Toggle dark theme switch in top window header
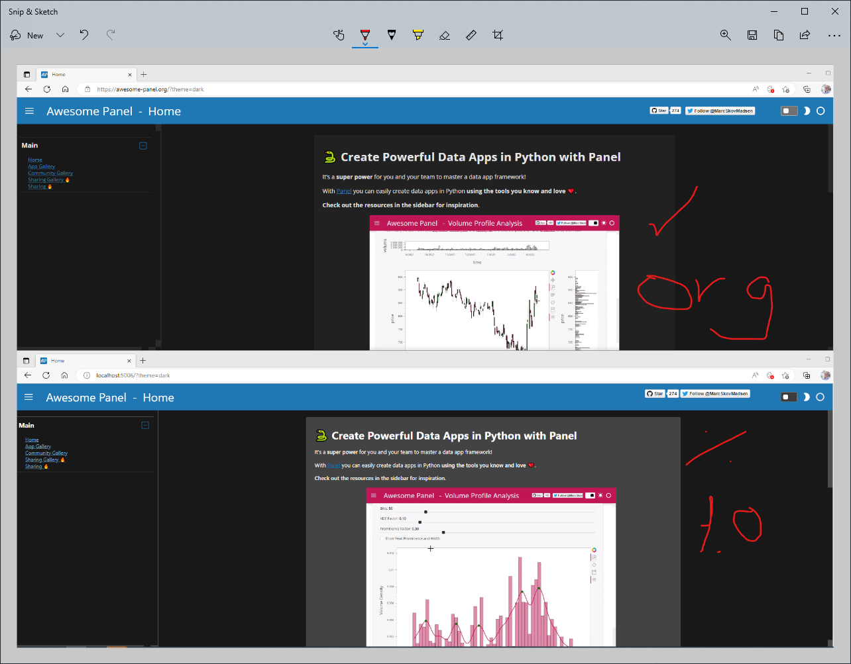851x664 pixels. pyautogui.click(x=789, y=111)
